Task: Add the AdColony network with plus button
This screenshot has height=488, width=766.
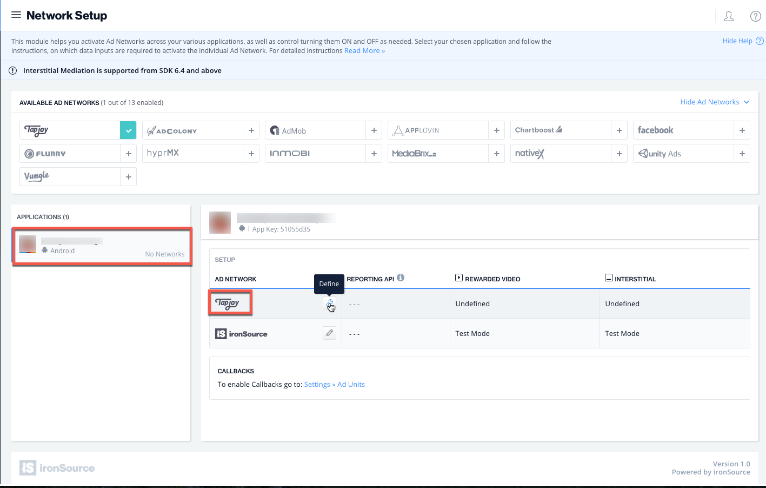Action: [251, 130]
